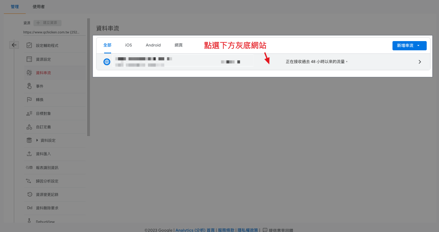Open 目標對象 via its sidebar icon
The height and width of the screenshot is (232, 439).
[x=30, y=113]
